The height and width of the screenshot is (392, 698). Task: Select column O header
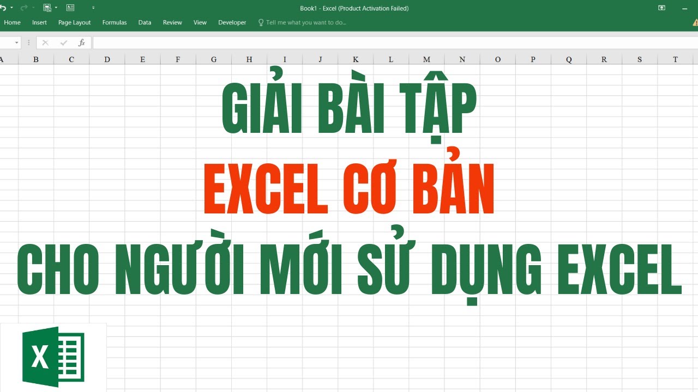coord(498,59)
